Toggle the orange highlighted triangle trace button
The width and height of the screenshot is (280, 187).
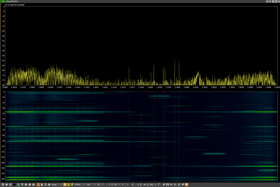click(x=38, y=184)
